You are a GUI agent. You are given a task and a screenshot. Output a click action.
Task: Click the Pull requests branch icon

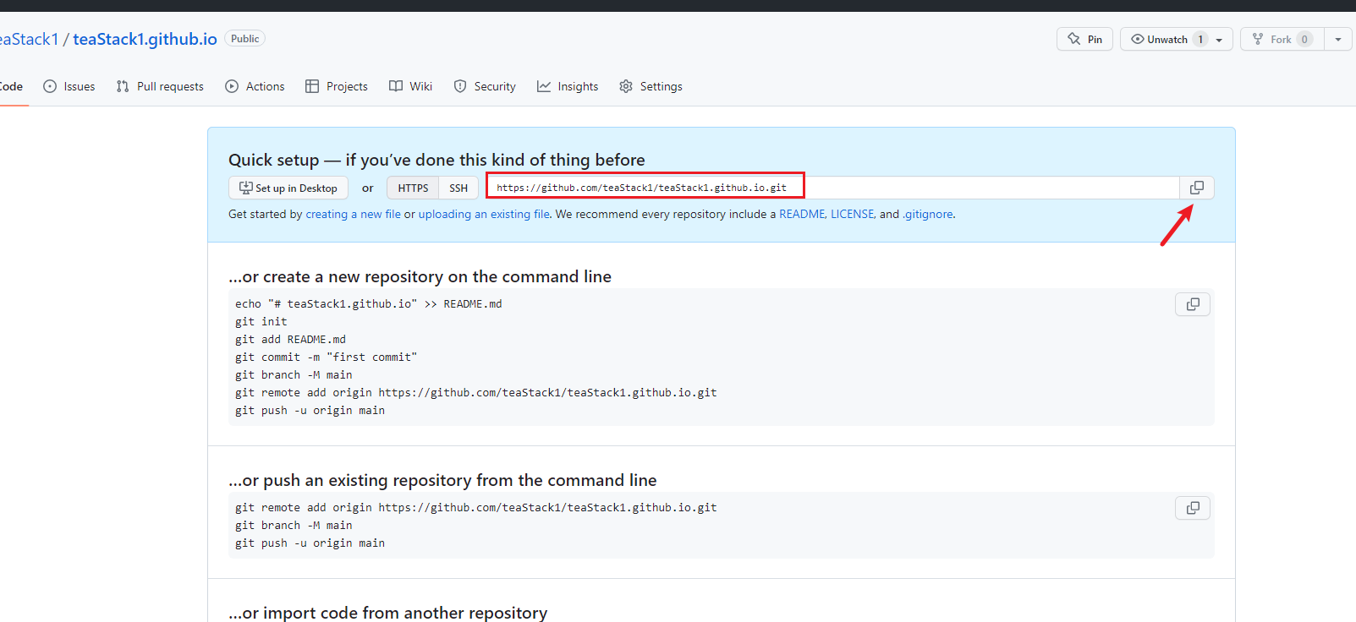(123, 86)
